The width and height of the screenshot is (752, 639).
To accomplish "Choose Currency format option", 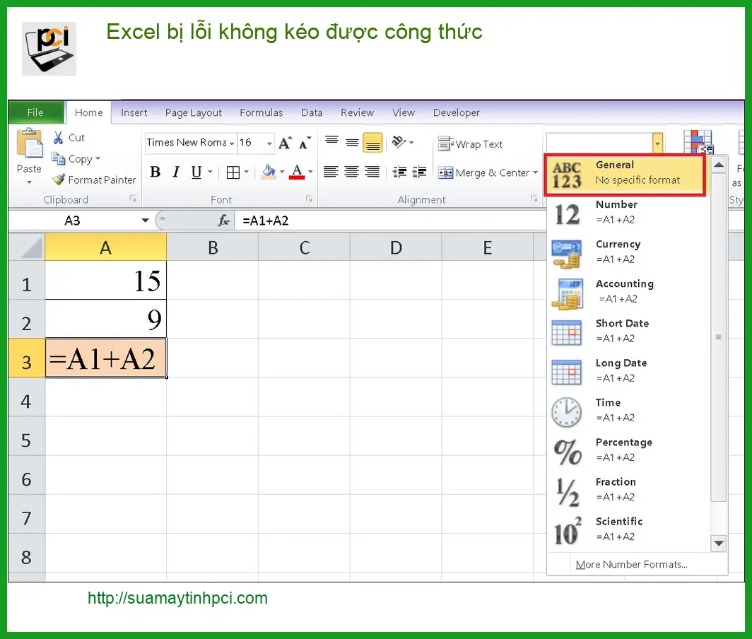I will point(628,252).
